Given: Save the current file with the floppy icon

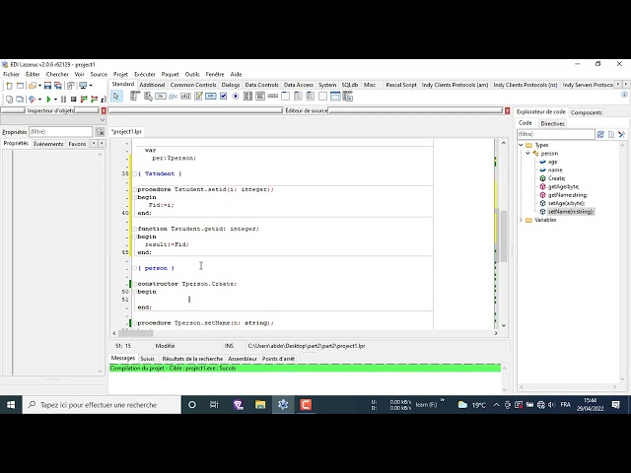Looking at the screenshot, I should 48,86.
